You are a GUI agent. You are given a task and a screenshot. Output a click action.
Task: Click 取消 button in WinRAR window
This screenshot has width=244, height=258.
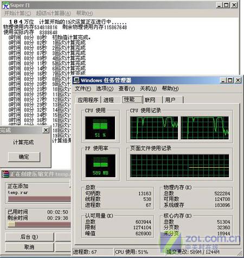pos(29,247)
